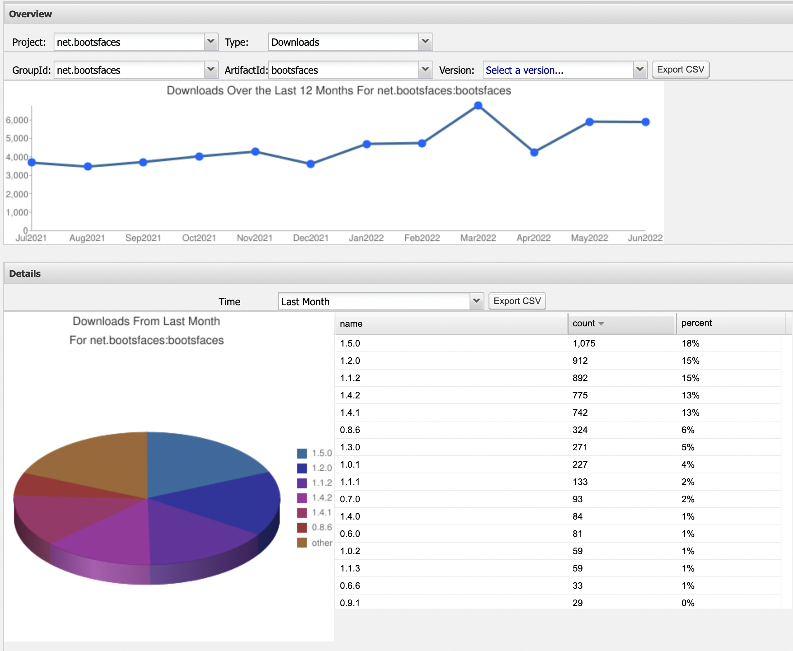Click the Time dropdown chevron icon
Screen dimensions: 793x651
[477, 302]
